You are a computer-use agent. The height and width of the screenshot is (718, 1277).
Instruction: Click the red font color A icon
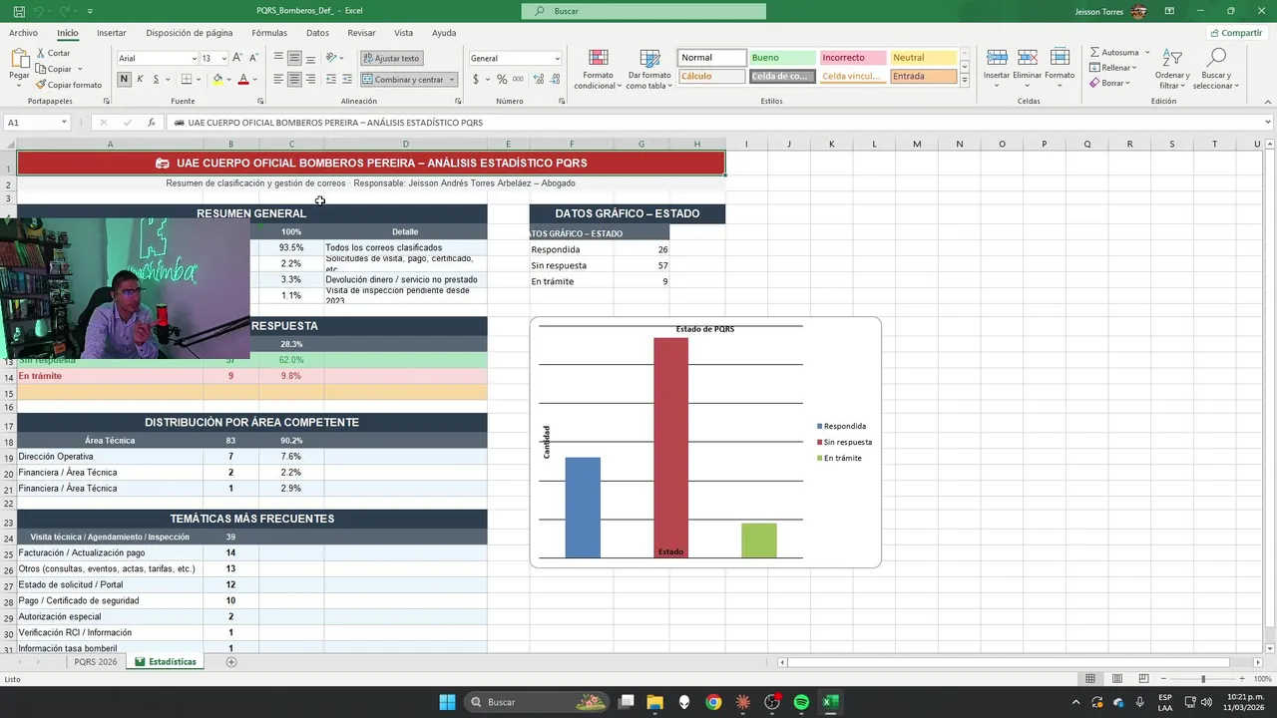pyautogui.click(x=242, y=79)
